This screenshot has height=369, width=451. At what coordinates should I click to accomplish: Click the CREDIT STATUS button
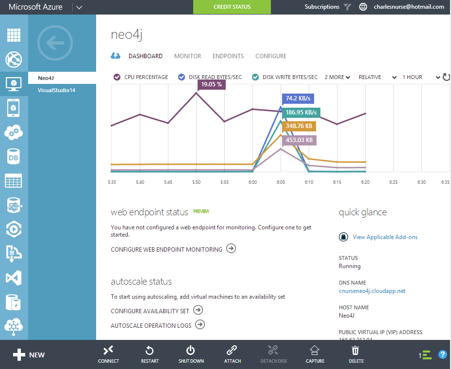pos(232,7)
